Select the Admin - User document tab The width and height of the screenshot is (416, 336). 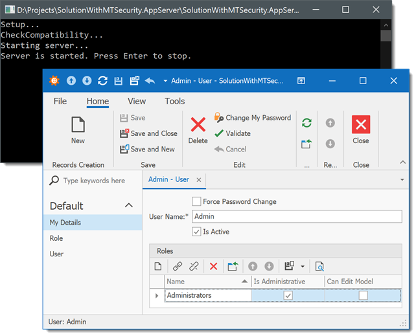168,179
